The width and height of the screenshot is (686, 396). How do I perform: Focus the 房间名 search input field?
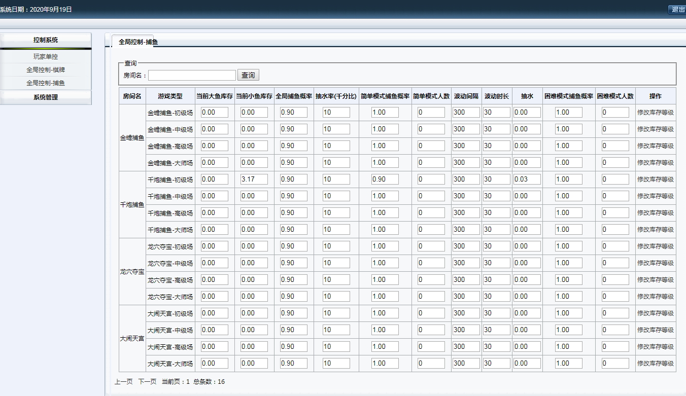tap(192, 76)
